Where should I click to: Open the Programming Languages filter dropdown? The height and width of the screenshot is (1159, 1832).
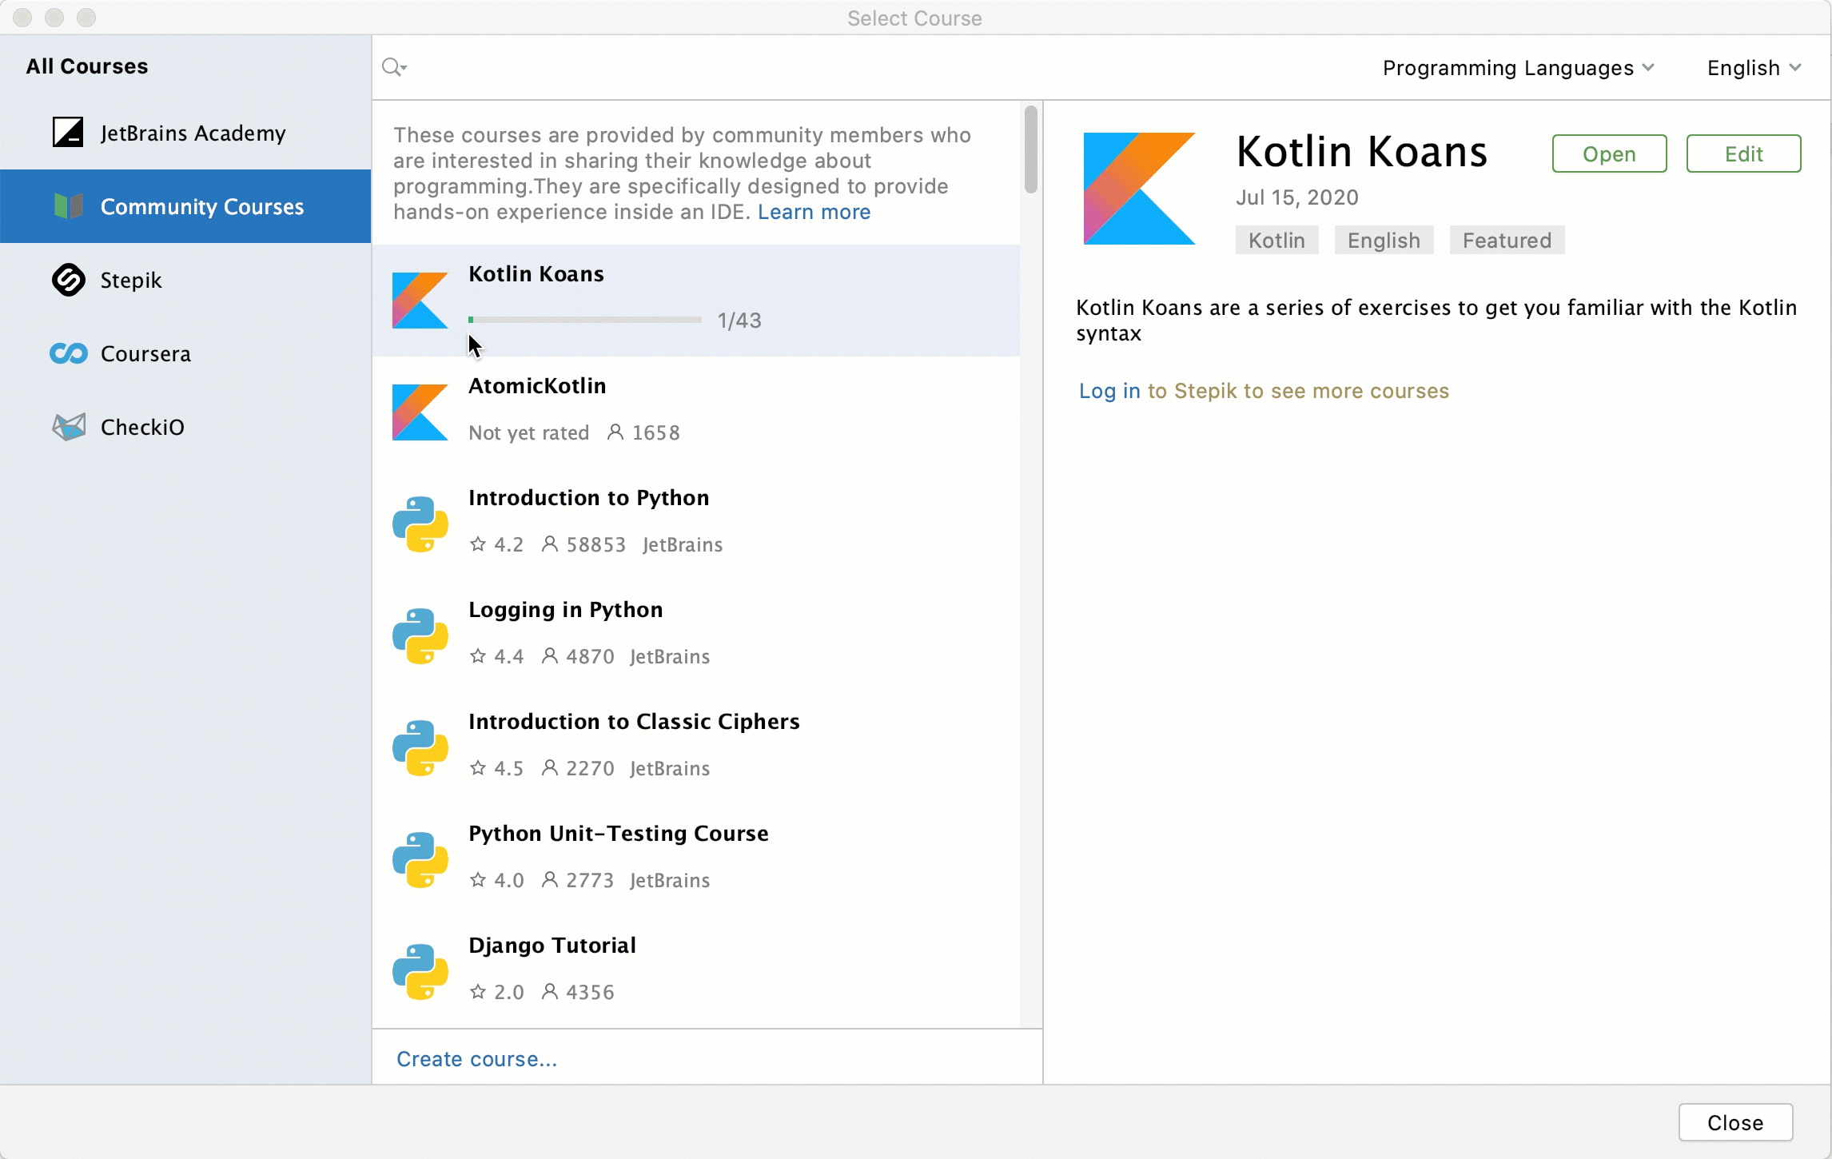point(1518,68)
